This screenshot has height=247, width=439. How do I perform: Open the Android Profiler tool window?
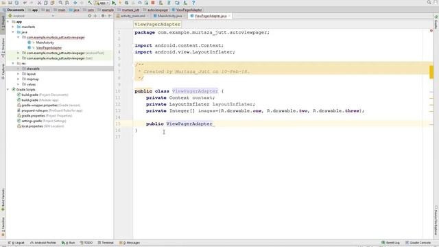coord(43,243)
